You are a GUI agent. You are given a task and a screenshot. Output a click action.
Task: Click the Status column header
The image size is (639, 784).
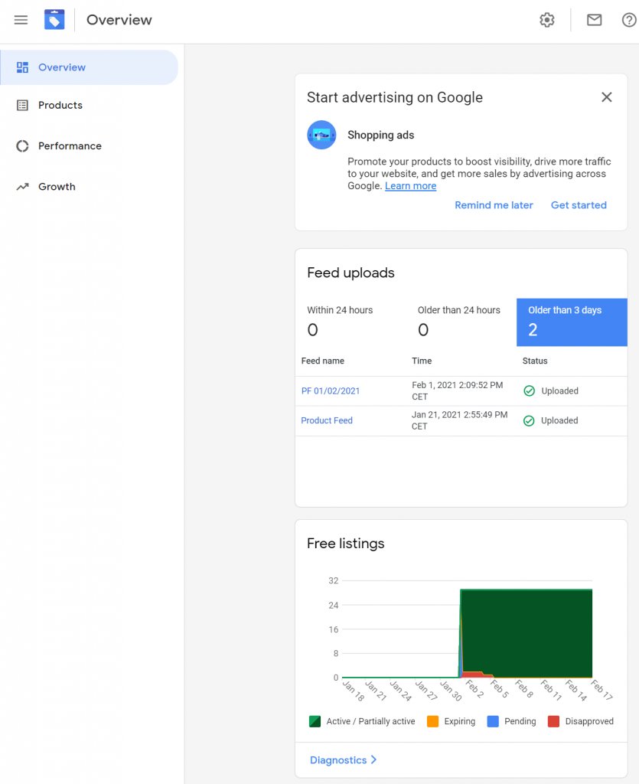tap(535, 361)
